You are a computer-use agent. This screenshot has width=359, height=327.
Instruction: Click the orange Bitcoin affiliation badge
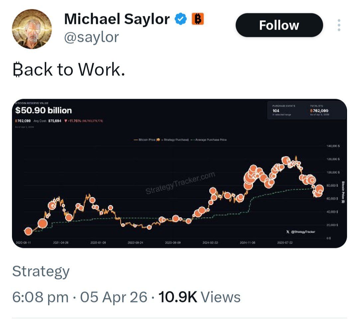tap(197, 19)
